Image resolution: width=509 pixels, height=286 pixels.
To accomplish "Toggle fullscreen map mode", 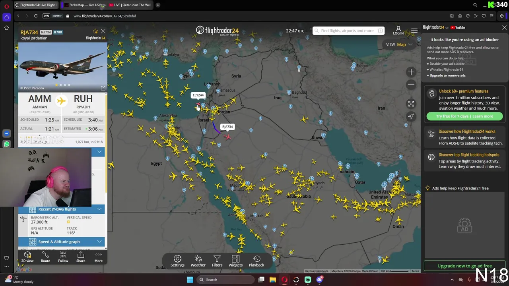I will pos(411,104).
